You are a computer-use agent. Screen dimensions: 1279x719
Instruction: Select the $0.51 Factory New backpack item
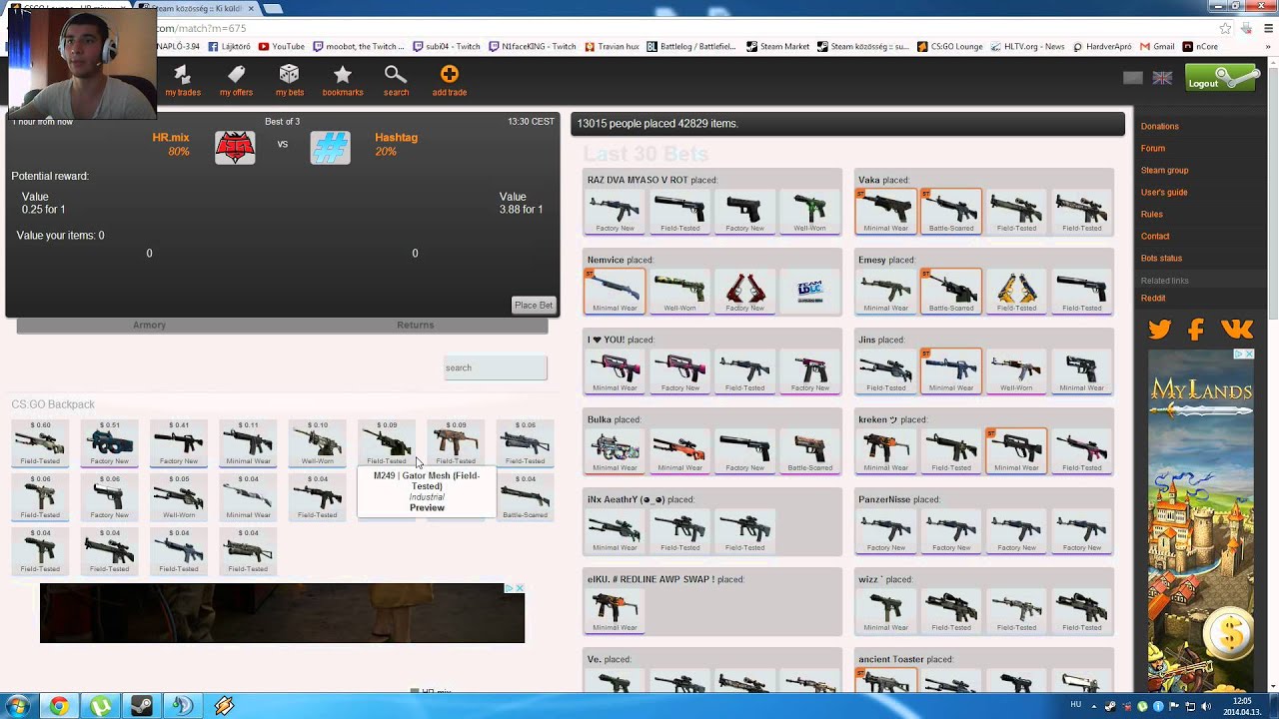coord(109,443)
